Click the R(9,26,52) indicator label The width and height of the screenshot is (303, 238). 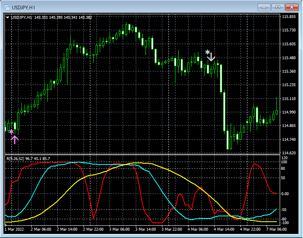tap(28, 158)
